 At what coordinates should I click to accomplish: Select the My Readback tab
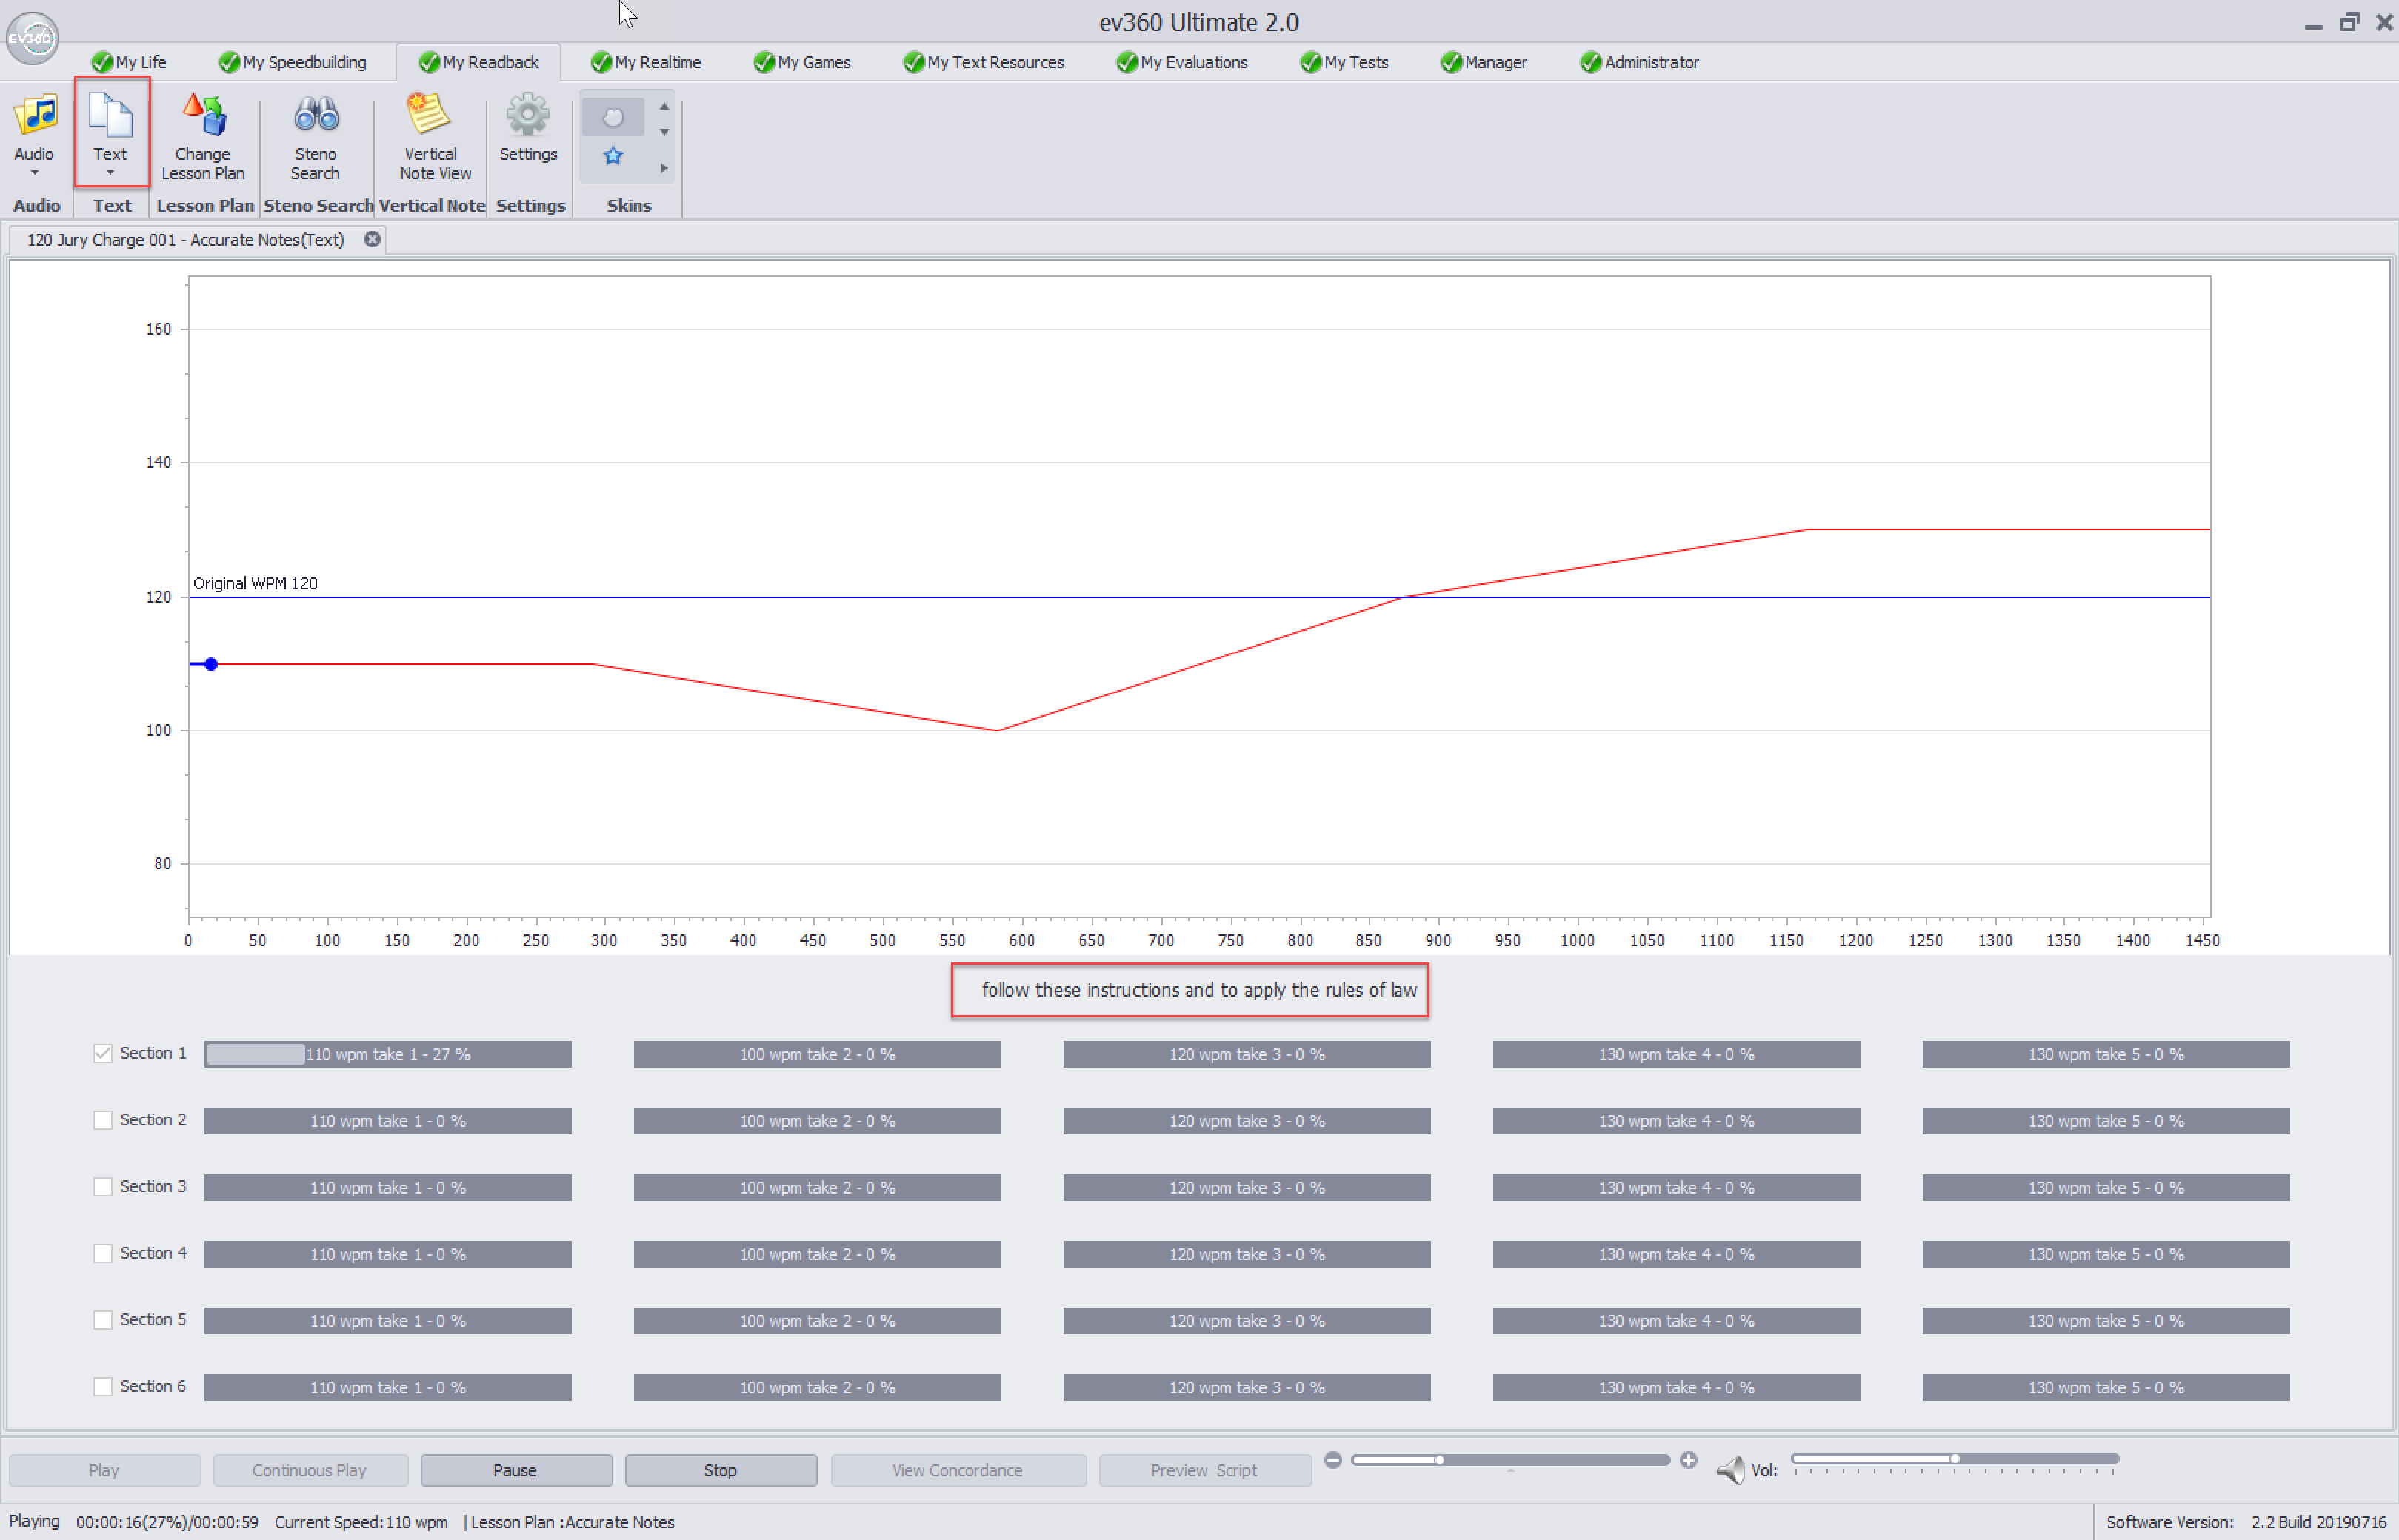click(x=479, y=62)
